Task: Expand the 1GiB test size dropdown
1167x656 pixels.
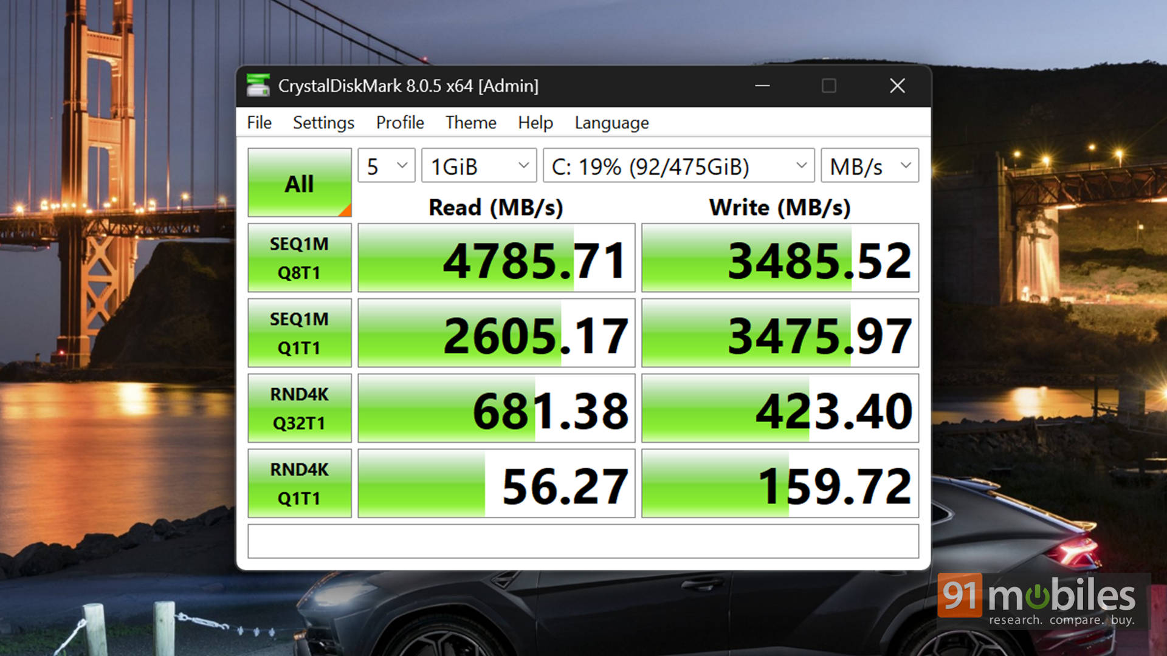Action: (479, 166)
